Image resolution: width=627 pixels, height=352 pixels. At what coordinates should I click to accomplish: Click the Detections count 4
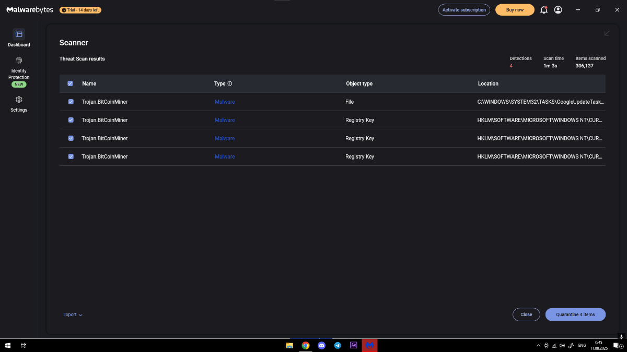(x=511, y=66)
